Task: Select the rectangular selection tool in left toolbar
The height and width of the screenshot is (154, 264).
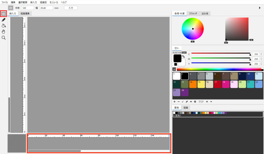Action: point(4,14)
